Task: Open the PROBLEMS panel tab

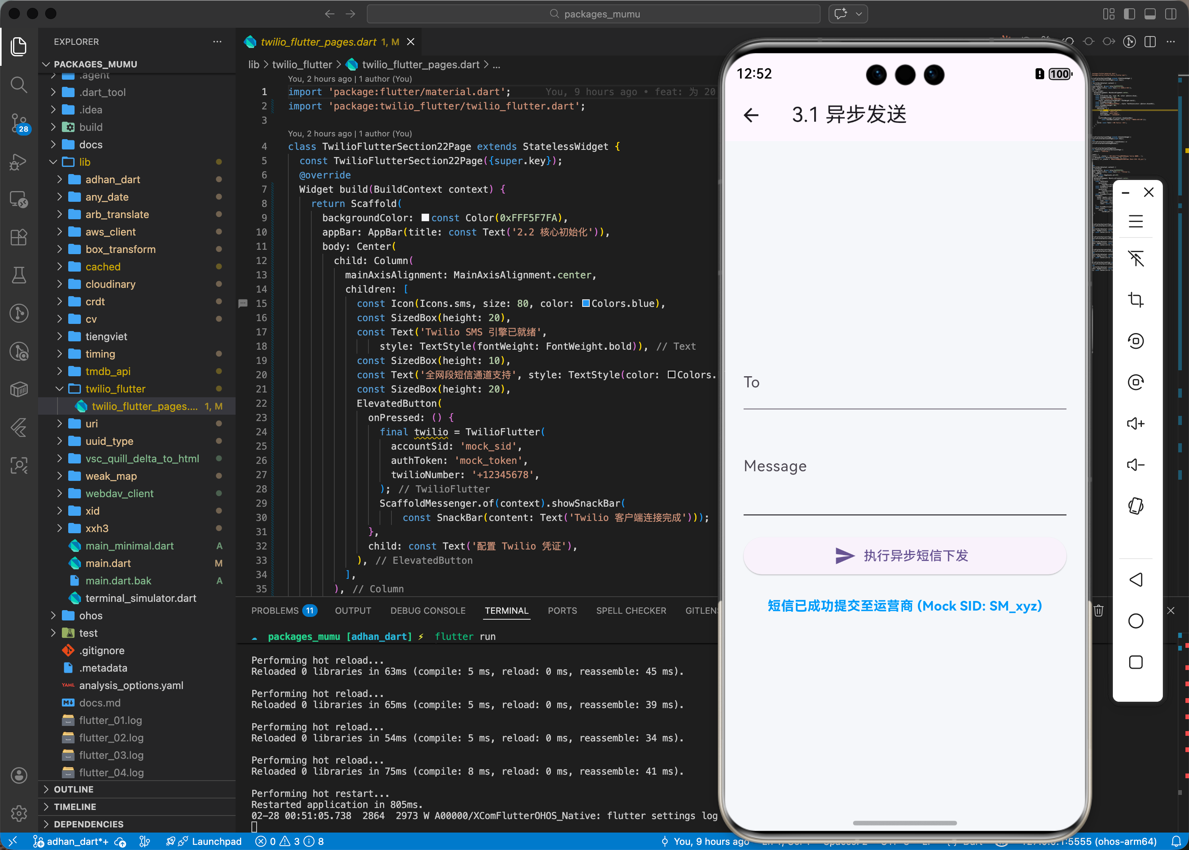Action: (275, 611)
